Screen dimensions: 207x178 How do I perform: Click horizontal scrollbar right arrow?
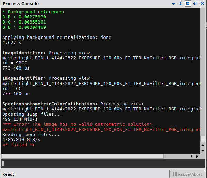[197, 157]
